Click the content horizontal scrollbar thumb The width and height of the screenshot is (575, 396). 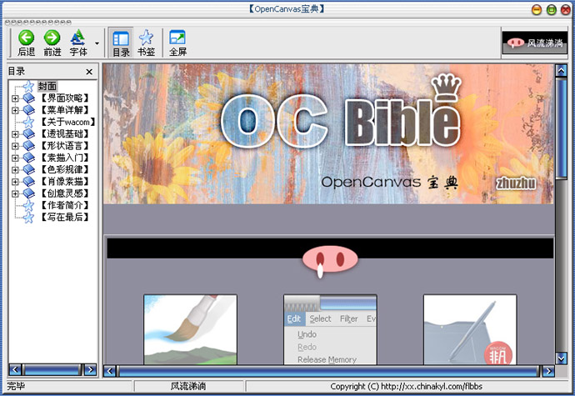tap(328, 371)
